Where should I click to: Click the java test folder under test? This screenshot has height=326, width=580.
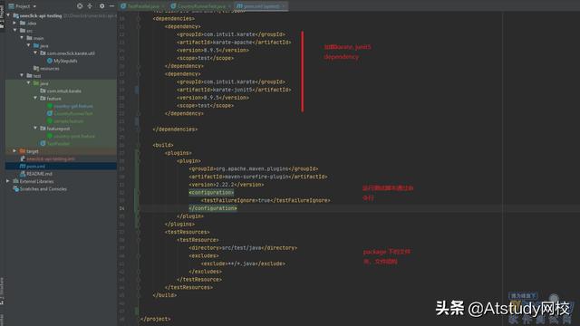click(x=41, y=83)
